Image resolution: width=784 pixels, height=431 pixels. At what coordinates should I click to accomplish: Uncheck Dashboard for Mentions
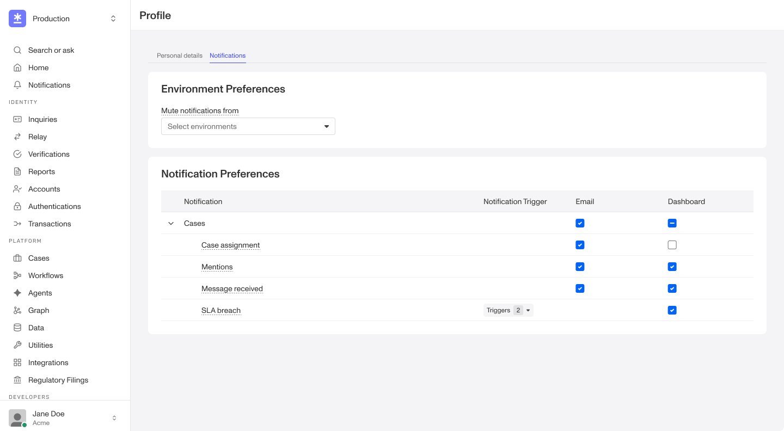672,267
